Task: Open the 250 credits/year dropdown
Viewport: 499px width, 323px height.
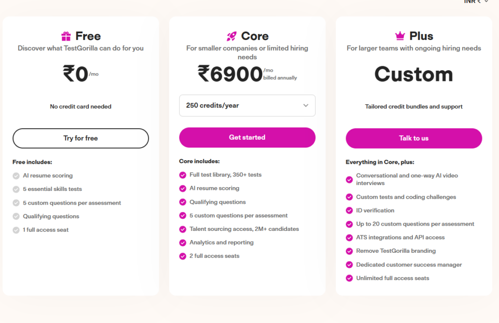Action: [x=247, y=106]
